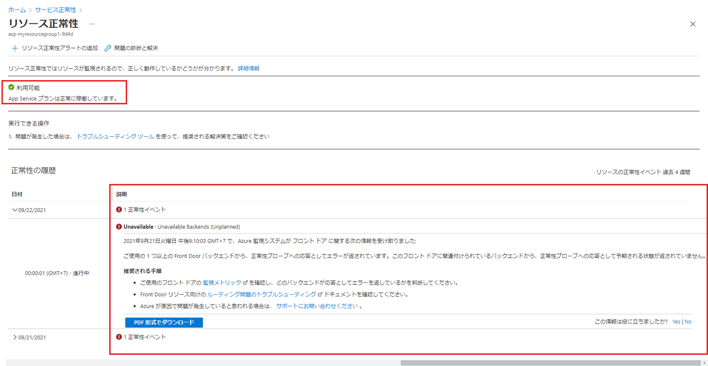708x366 pixels.
Task: Open 監視メトリック link
Action: coord(222,283)
